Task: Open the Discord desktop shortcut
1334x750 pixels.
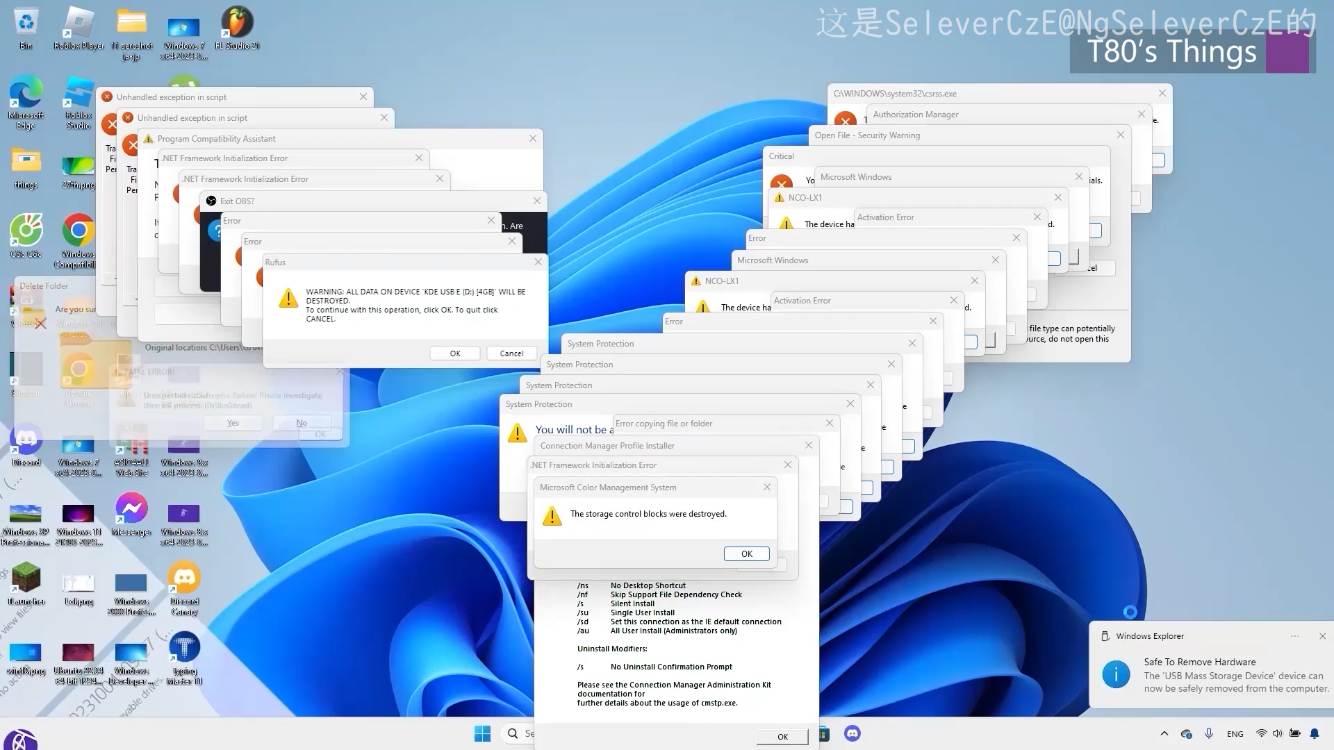Action: coord(26,444)
